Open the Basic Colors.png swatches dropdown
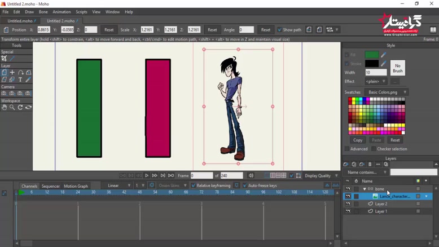 pos(387,92)
